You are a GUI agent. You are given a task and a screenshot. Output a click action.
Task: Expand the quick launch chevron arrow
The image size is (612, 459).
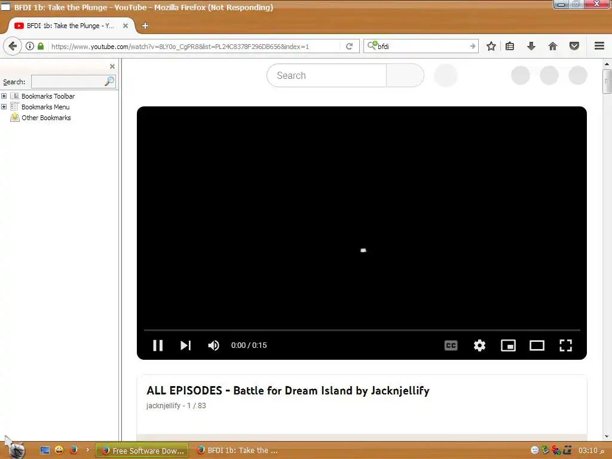[87, 450]
